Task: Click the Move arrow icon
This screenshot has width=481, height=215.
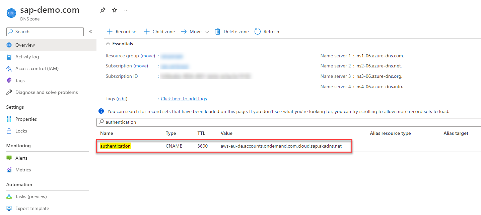Action: pyautogui.click(x=184, y=32)
